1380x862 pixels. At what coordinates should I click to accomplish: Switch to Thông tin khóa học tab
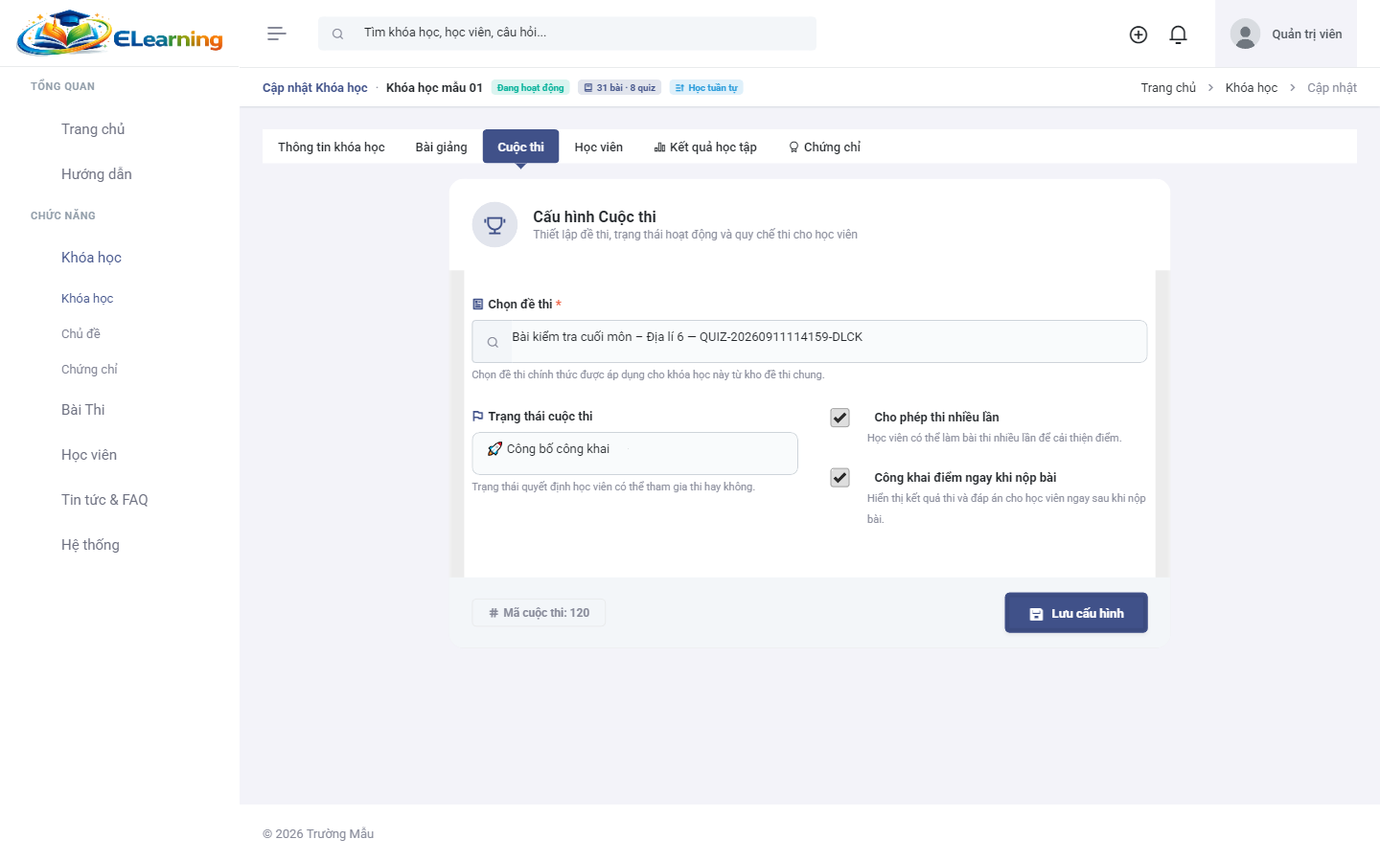point(332,147)
